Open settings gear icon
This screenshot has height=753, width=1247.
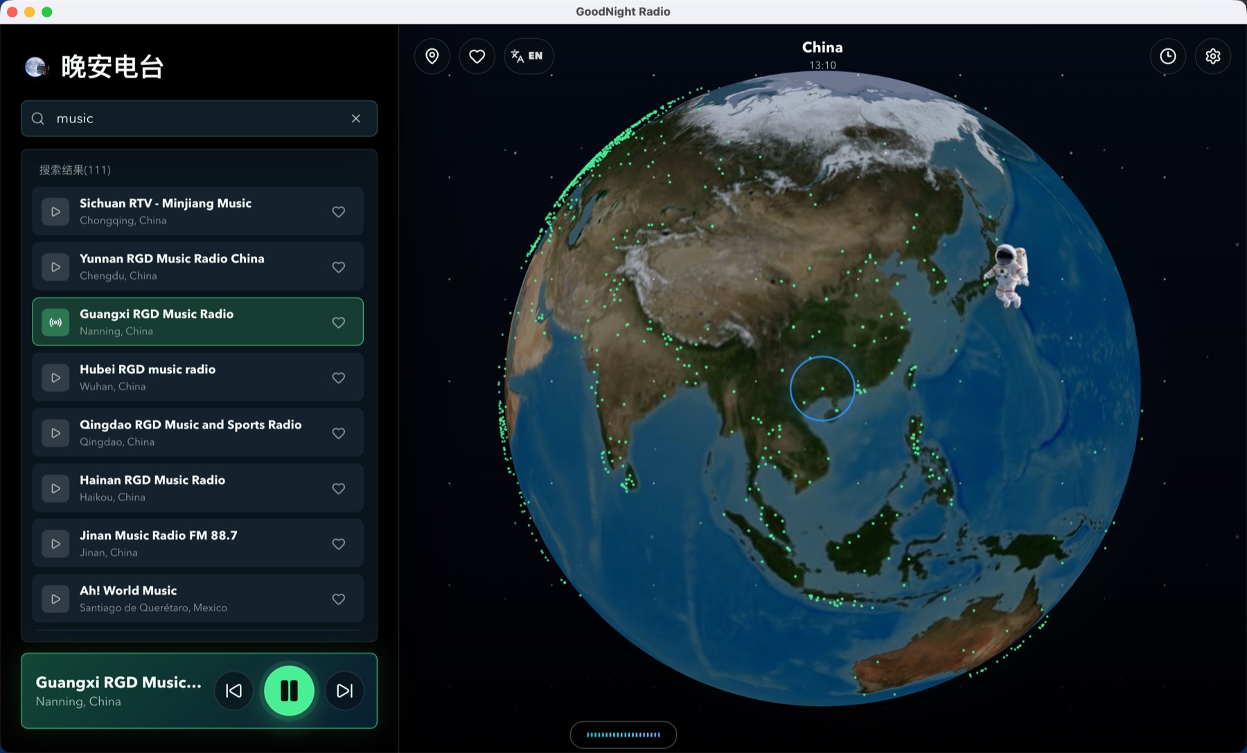[x=1213, y=56]
